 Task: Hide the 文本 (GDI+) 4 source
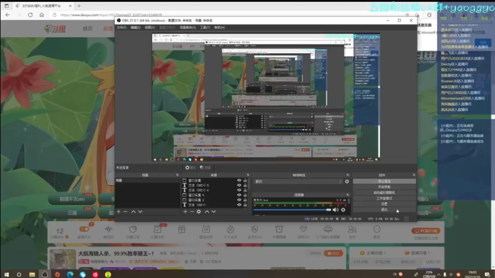click(x=239, y=190)
